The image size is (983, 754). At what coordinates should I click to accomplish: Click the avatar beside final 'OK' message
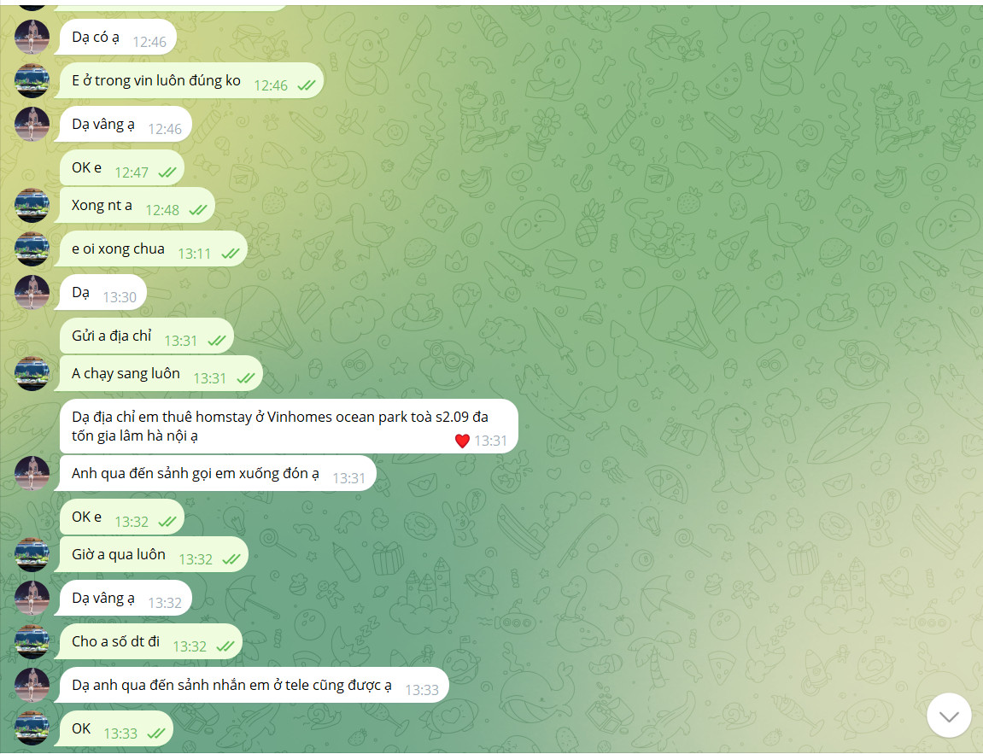[32, 729]
